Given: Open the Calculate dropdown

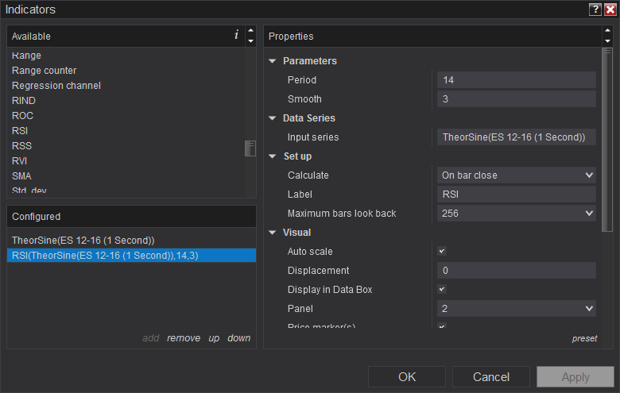Looking at the screenshot, I should pyautogui.click(x=516, y=175).
